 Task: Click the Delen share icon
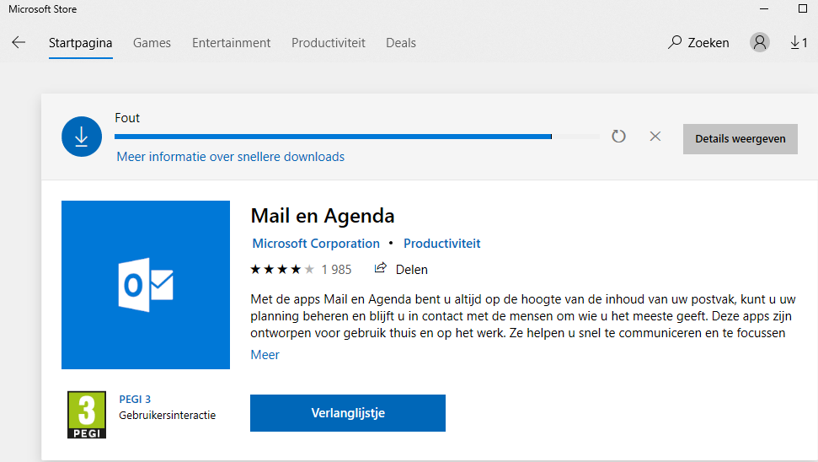click(381, 269)
